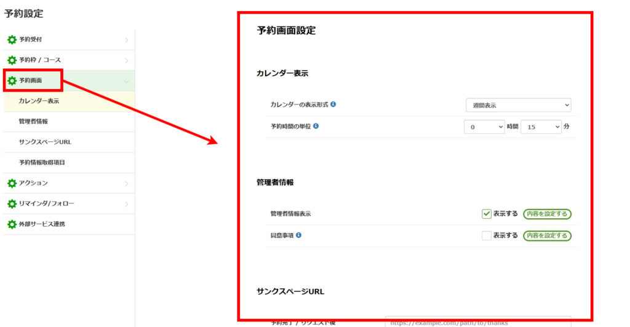Click info icon next to 予約時間の単位
630x327 pixels.
[316, 126]
